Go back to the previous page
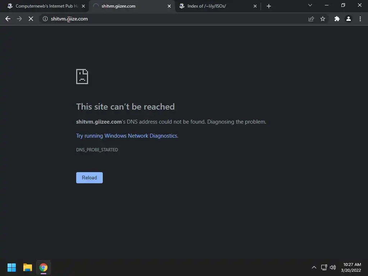 [8, 19]
